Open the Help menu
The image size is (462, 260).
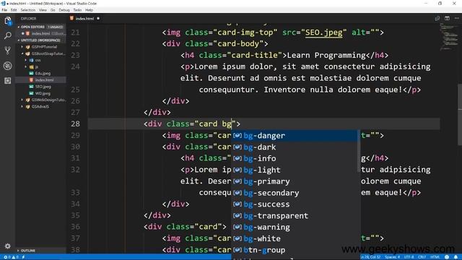[89, 10]
